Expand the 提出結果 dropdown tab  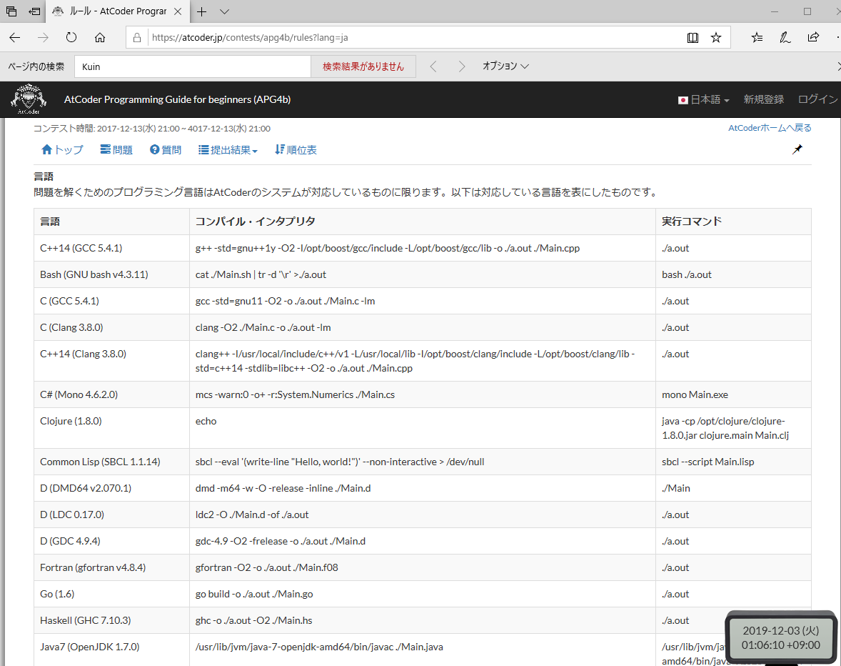pos(228,150)
